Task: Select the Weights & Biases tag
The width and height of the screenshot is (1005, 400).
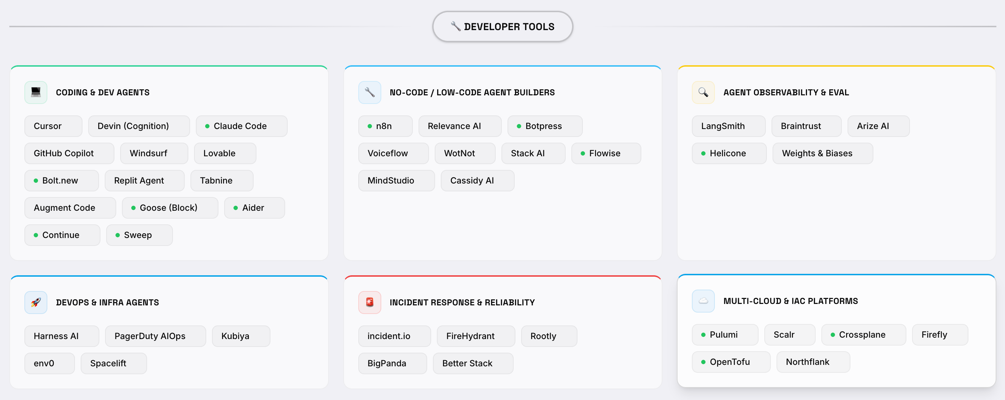Action: (x=822, y=153)
